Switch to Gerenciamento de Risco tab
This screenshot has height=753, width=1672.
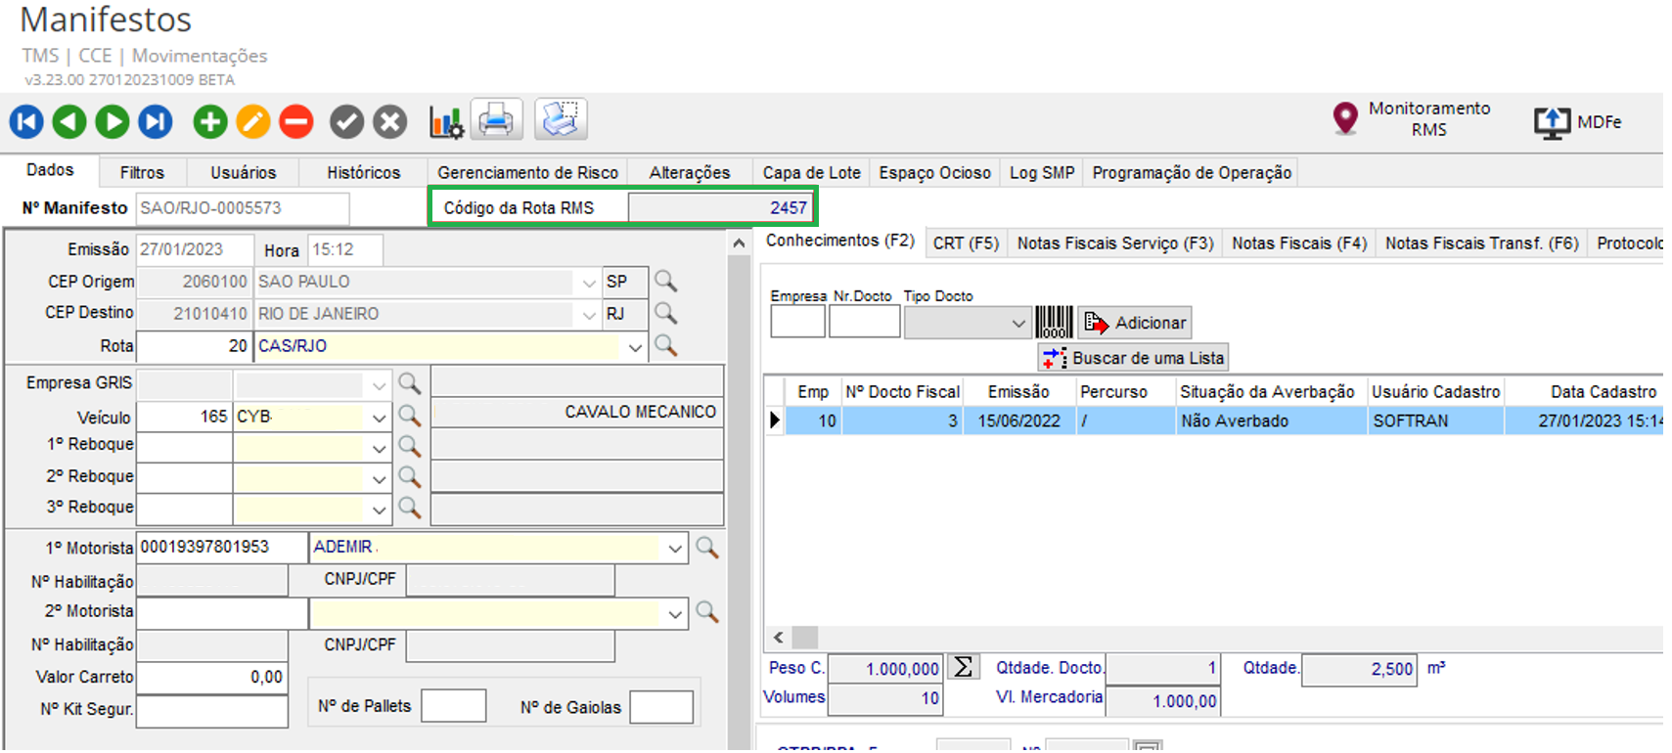[527, 172]
